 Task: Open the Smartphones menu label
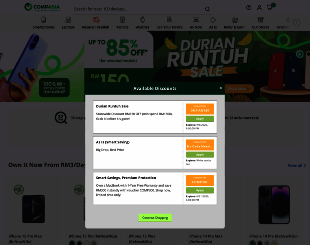click(x=44, y=27)
